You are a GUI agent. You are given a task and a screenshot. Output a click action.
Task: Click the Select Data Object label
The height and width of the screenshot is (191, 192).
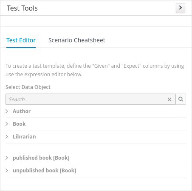coord(28,87)
